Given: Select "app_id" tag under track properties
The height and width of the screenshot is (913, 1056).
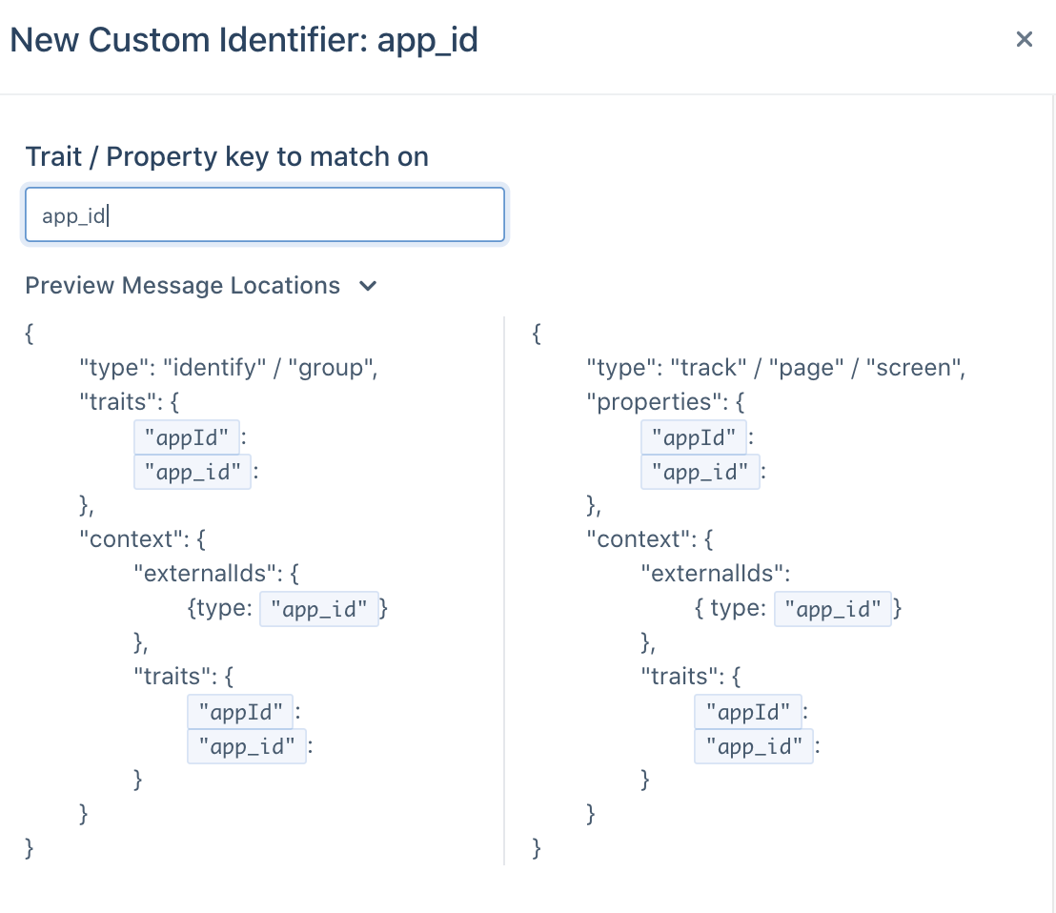Looking at the screenshot, I should (701, 472).
